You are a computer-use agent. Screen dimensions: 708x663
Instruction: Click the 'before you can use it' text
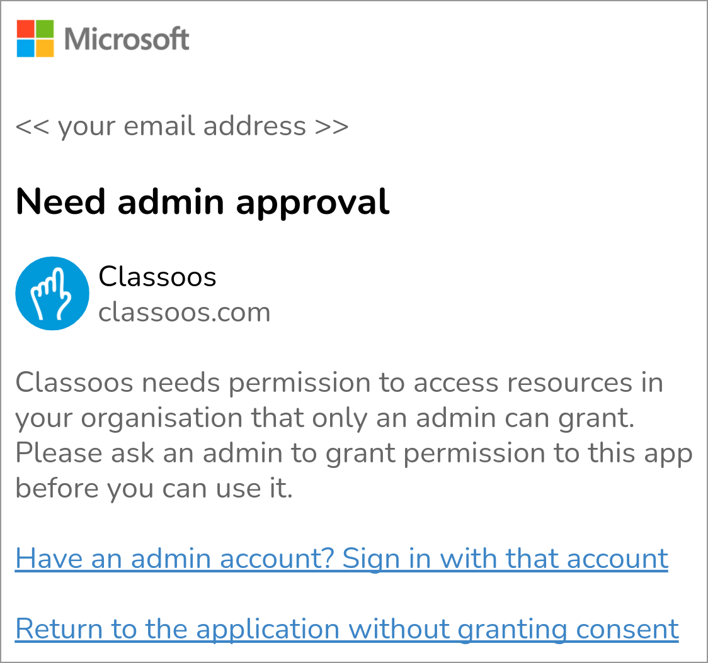(154, 489)
